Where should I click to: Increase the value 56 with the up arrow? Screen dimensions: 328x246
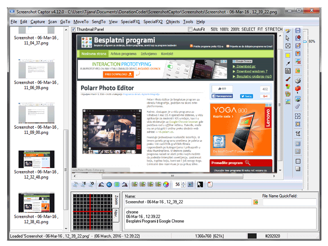point(183,183)
